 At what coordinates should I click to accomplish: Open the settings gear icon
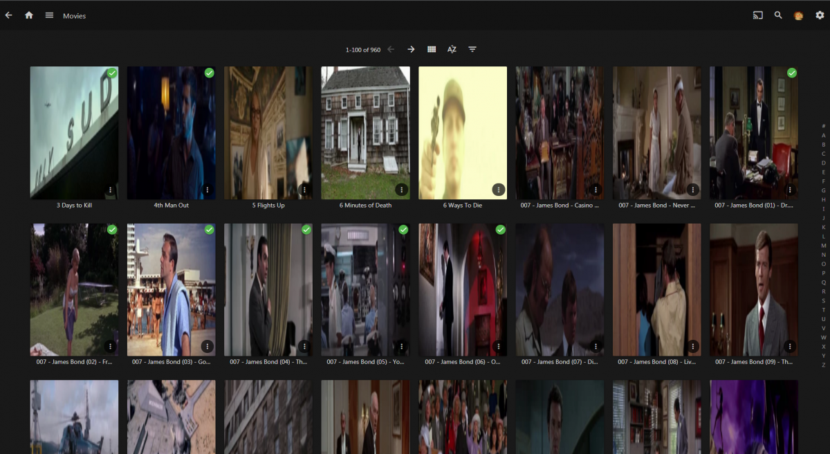(820, 15)
